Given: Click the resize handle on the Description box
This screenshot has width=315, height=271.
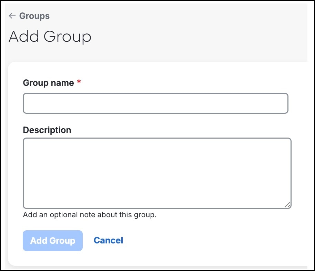Looking at the screenshot, I should coord(287,205).
